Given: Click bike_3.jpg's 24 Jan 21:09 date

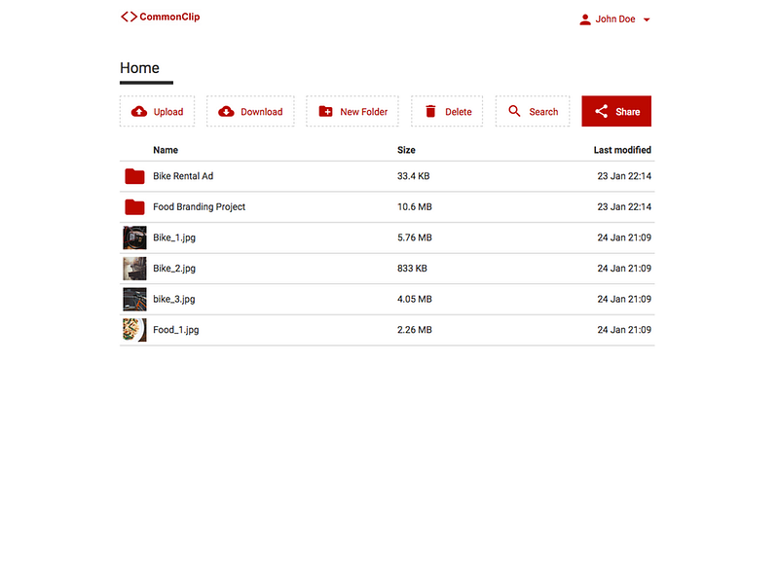Looking at the screenshot, I should [624, 299].
